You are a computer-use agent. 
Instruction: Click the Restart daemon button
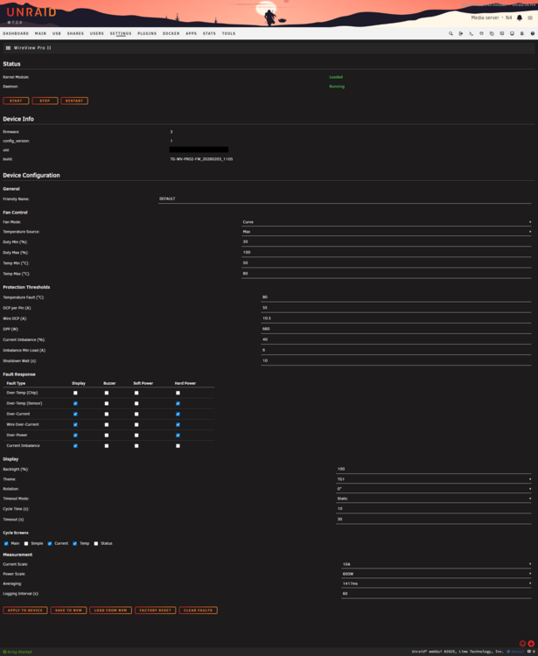point(74,101)
